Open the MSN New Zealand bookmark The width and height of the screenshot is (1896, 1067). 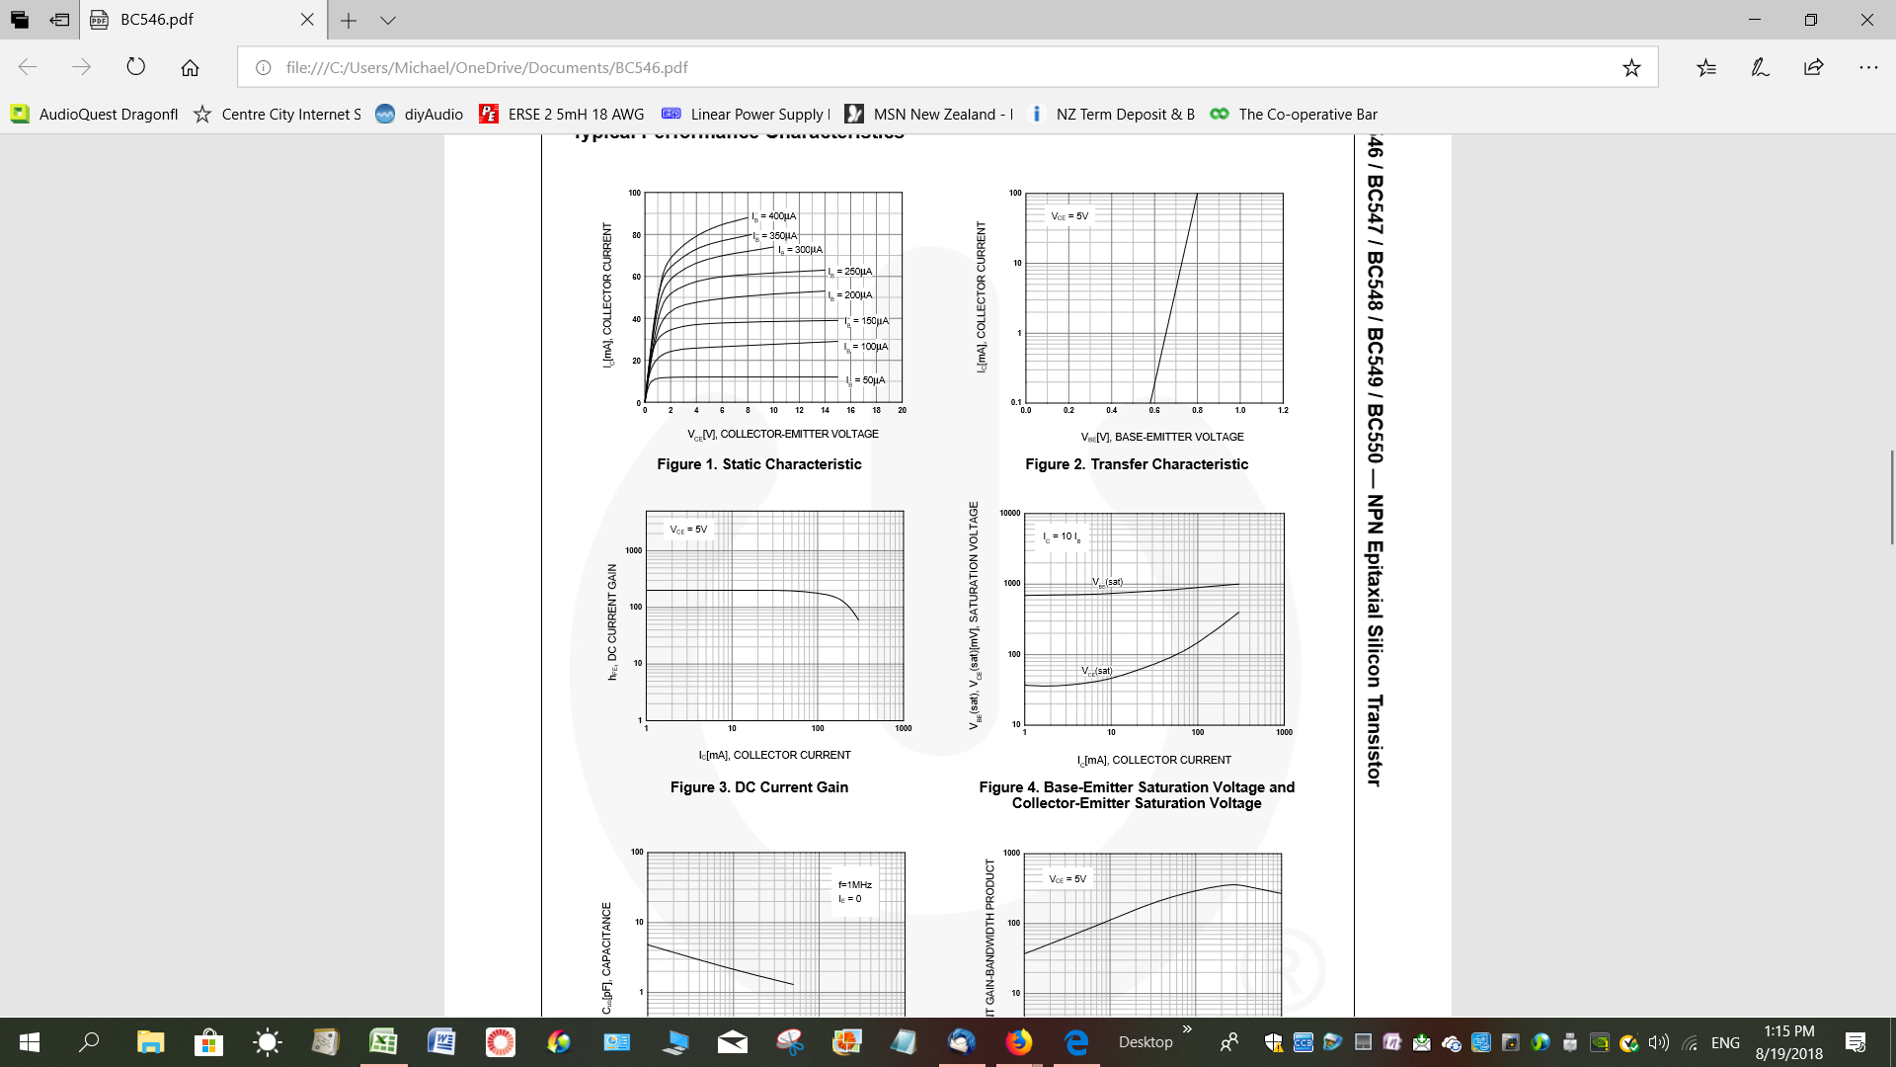(x=929, y=115)
